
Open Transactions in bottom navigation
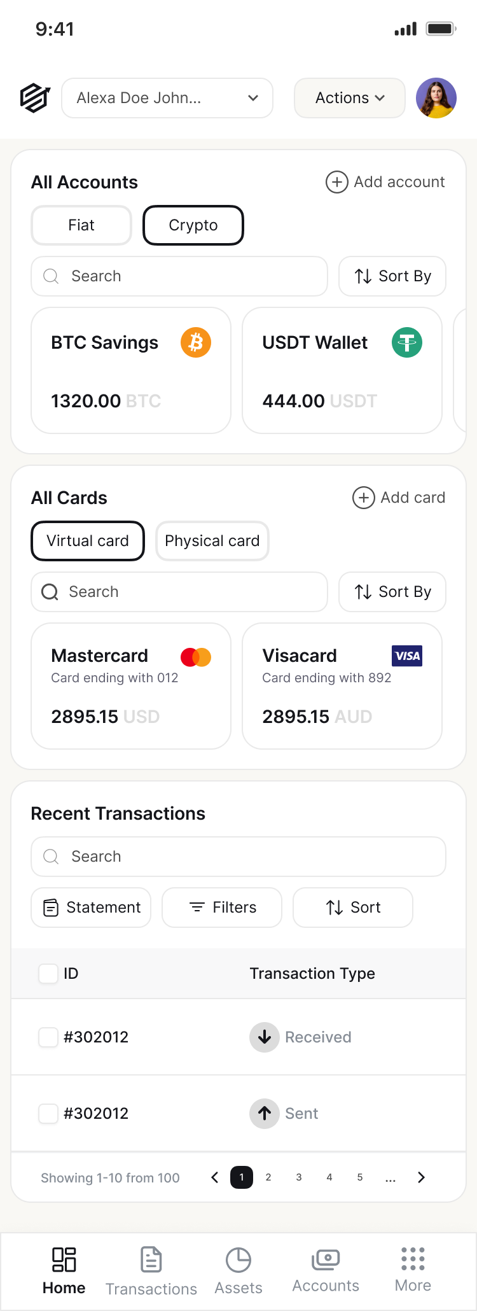coord(151,1271)
